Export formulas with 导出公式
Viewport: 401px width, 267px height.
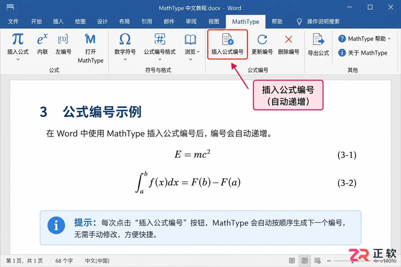(x=318, y=44)
